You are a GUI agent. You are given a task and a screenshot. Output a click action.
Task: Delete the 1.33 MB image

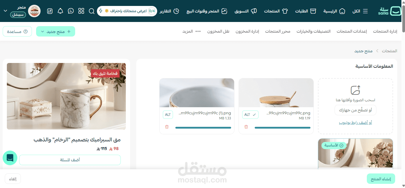[x=167, y=127]
